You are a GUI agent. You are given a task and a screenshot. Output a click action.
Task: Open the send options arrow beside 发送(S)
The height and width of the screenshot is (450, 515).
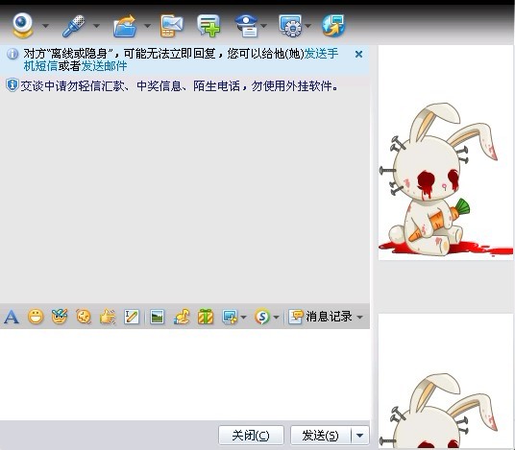(360, 436)
